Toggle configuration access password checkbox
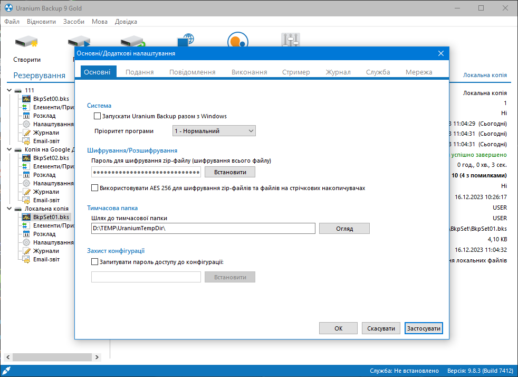This screenshot has height=377, width=518. 94,262
